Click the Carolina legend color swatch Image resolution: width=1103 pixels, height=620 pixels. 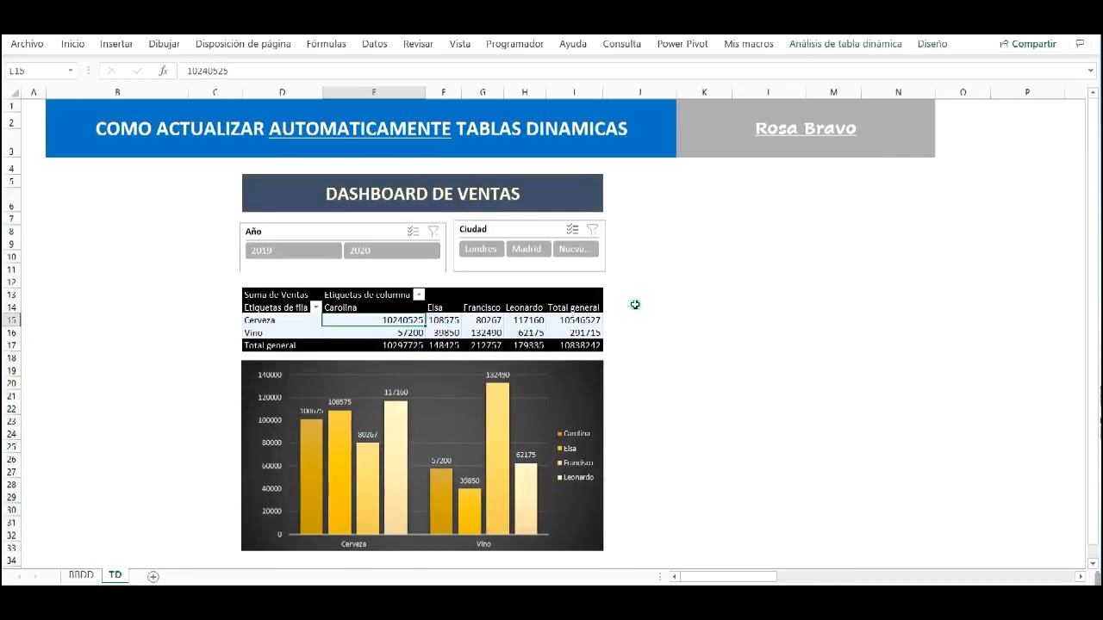[560, 434]
